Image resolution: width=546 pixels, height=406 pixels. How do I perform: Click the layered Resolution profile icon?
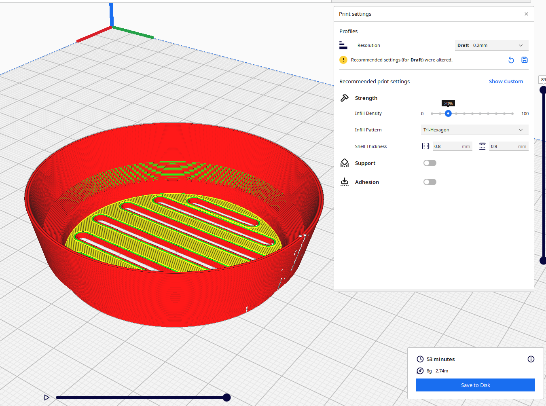point(343,45)
